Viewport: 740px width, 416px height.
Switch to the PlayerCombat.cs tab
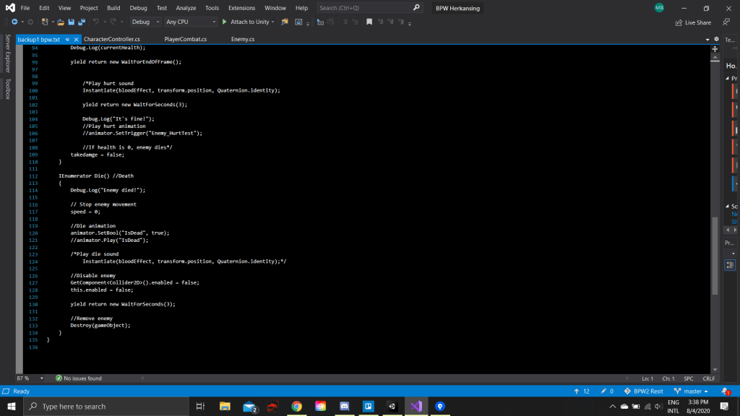185,39
